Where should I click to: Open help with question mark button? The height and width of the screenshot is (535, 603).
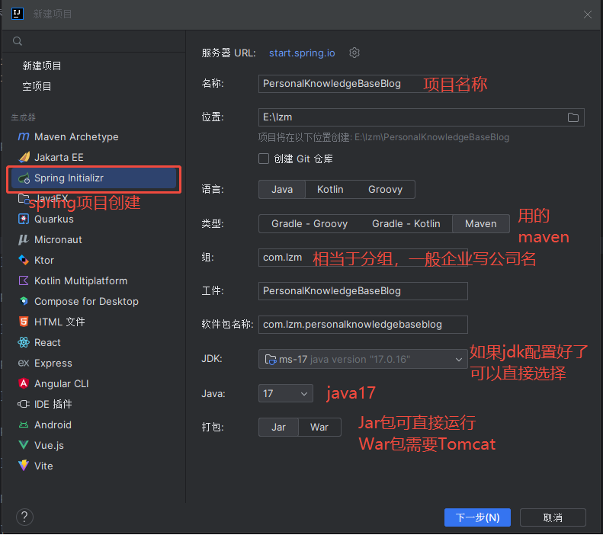[x=24, y=517]
